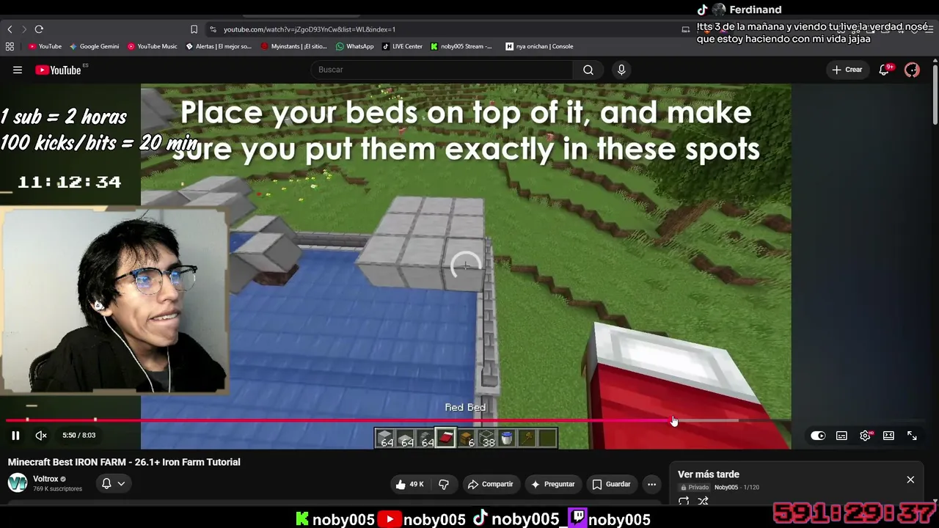Toggle the playlist shuffle icon
Screen dimensions: 939x528
coord(703,502)
